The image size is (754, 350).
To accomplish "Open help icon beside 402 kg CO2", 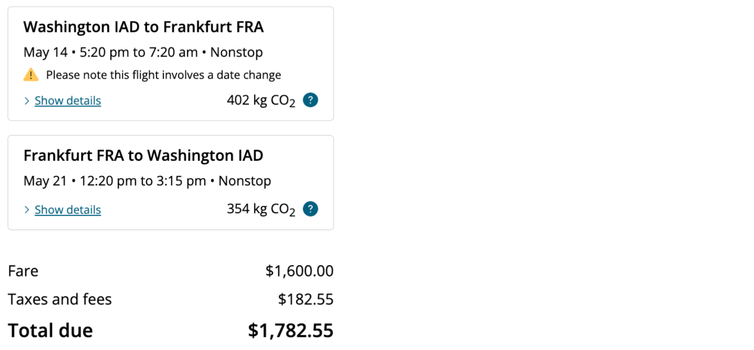I will point(311,100).
